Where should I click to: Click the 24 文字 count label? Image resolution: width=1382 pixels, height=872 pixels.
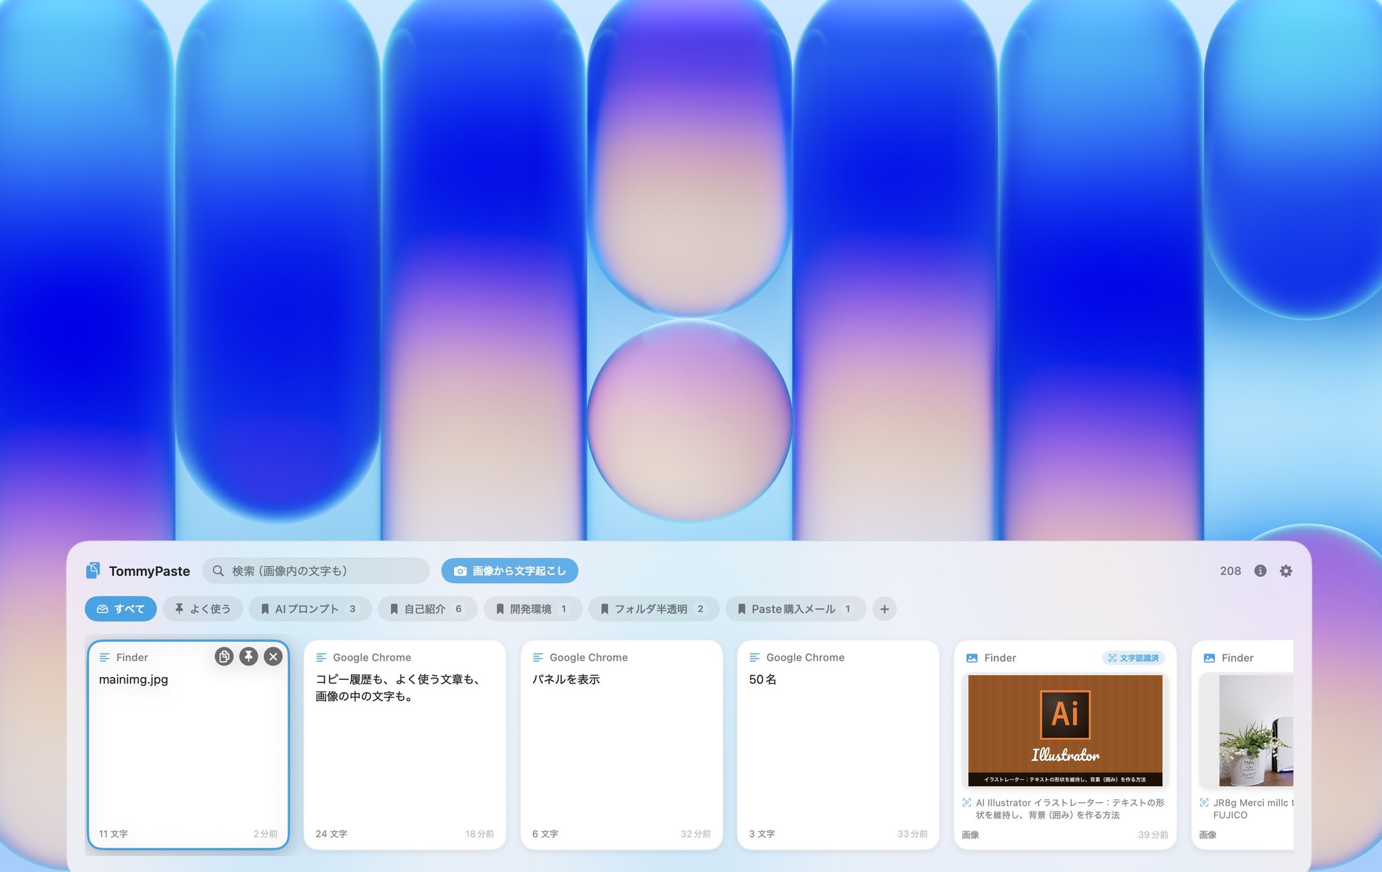click(x=332, y=834)
